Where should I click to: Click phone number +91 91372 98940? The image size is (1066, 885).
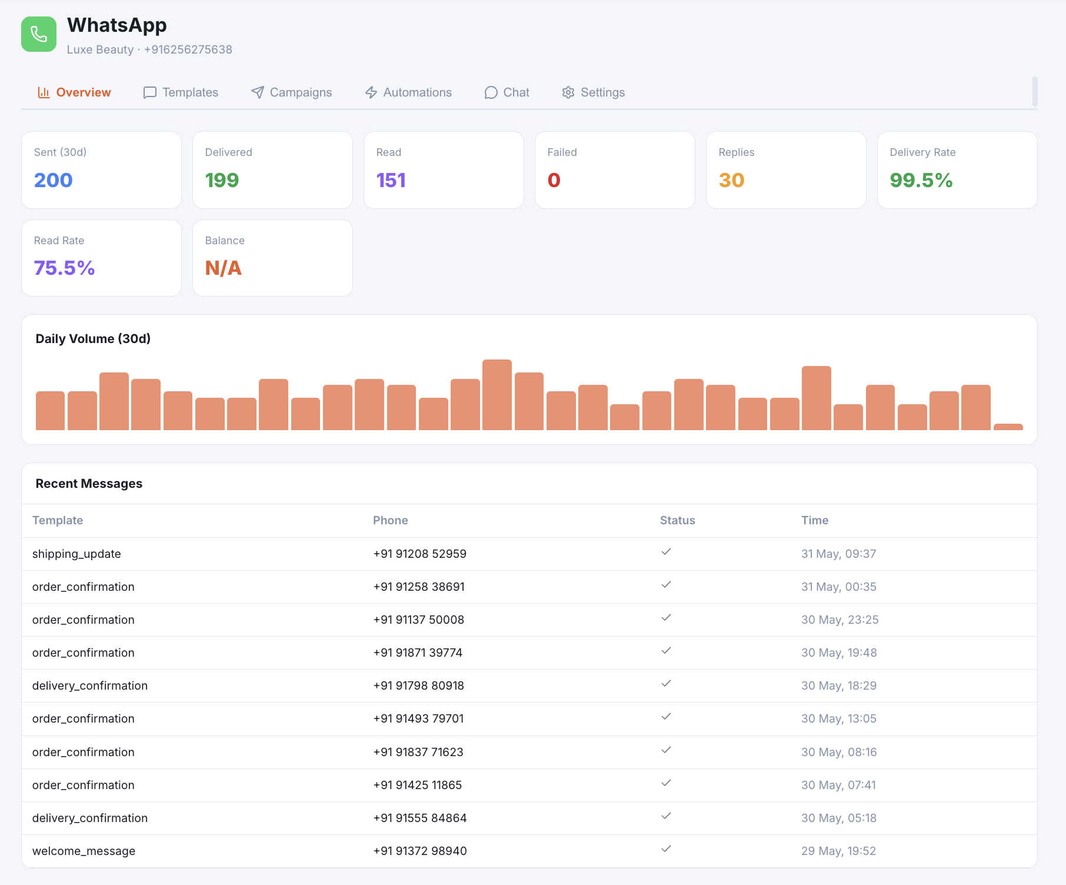[x=420, y=851]
